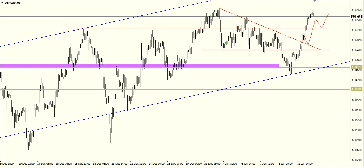Click the 21 Dec 14:00 time label

tap(120, 164)
